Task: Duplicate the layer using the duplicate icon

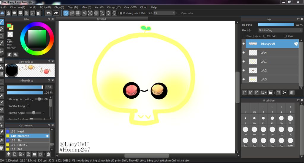Action: coord(278,93)
